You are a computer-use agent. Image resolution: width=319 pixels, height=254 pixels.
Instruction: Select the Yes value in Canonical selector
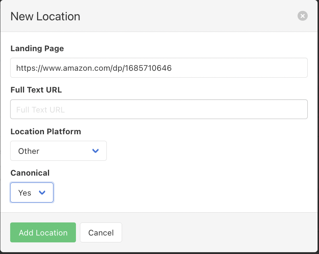(25, 193)
